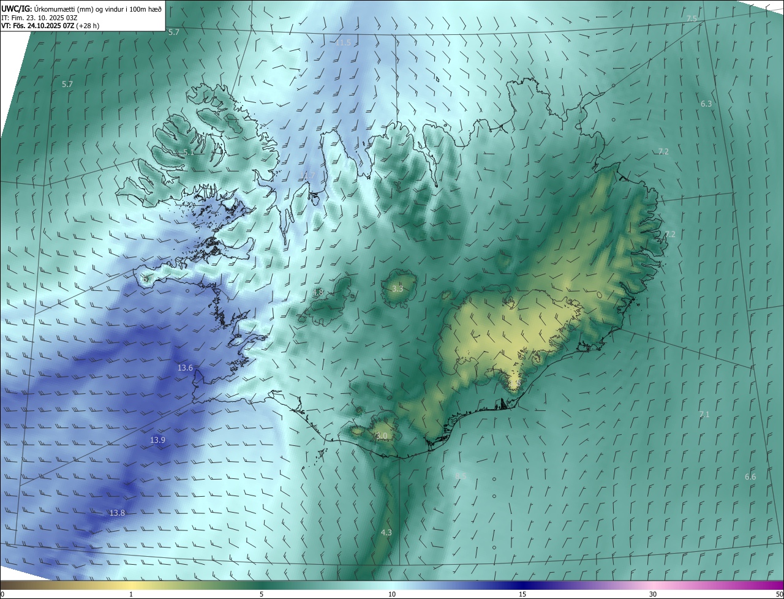
Task: Click the 7.5 value label
Action: 692,19
